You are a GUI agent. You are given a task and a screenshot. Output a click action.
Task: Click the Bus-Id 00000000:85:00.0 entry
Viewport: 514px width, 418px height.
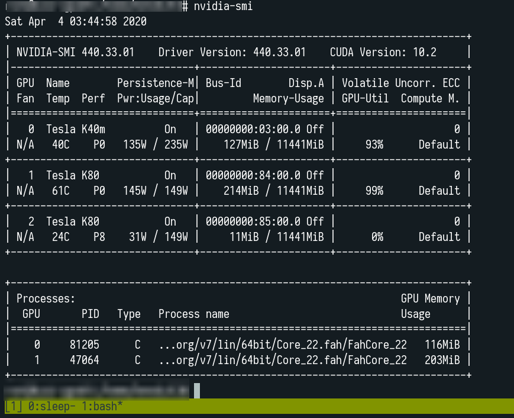tap(253, 221)
